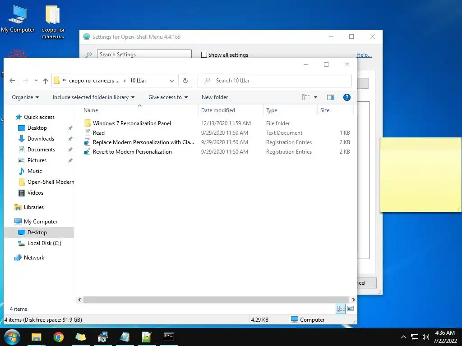This screenshot has width=462, height=346.
Task: Click the скоро ты станешь breadcrumb
Action: tap(94, 81)
